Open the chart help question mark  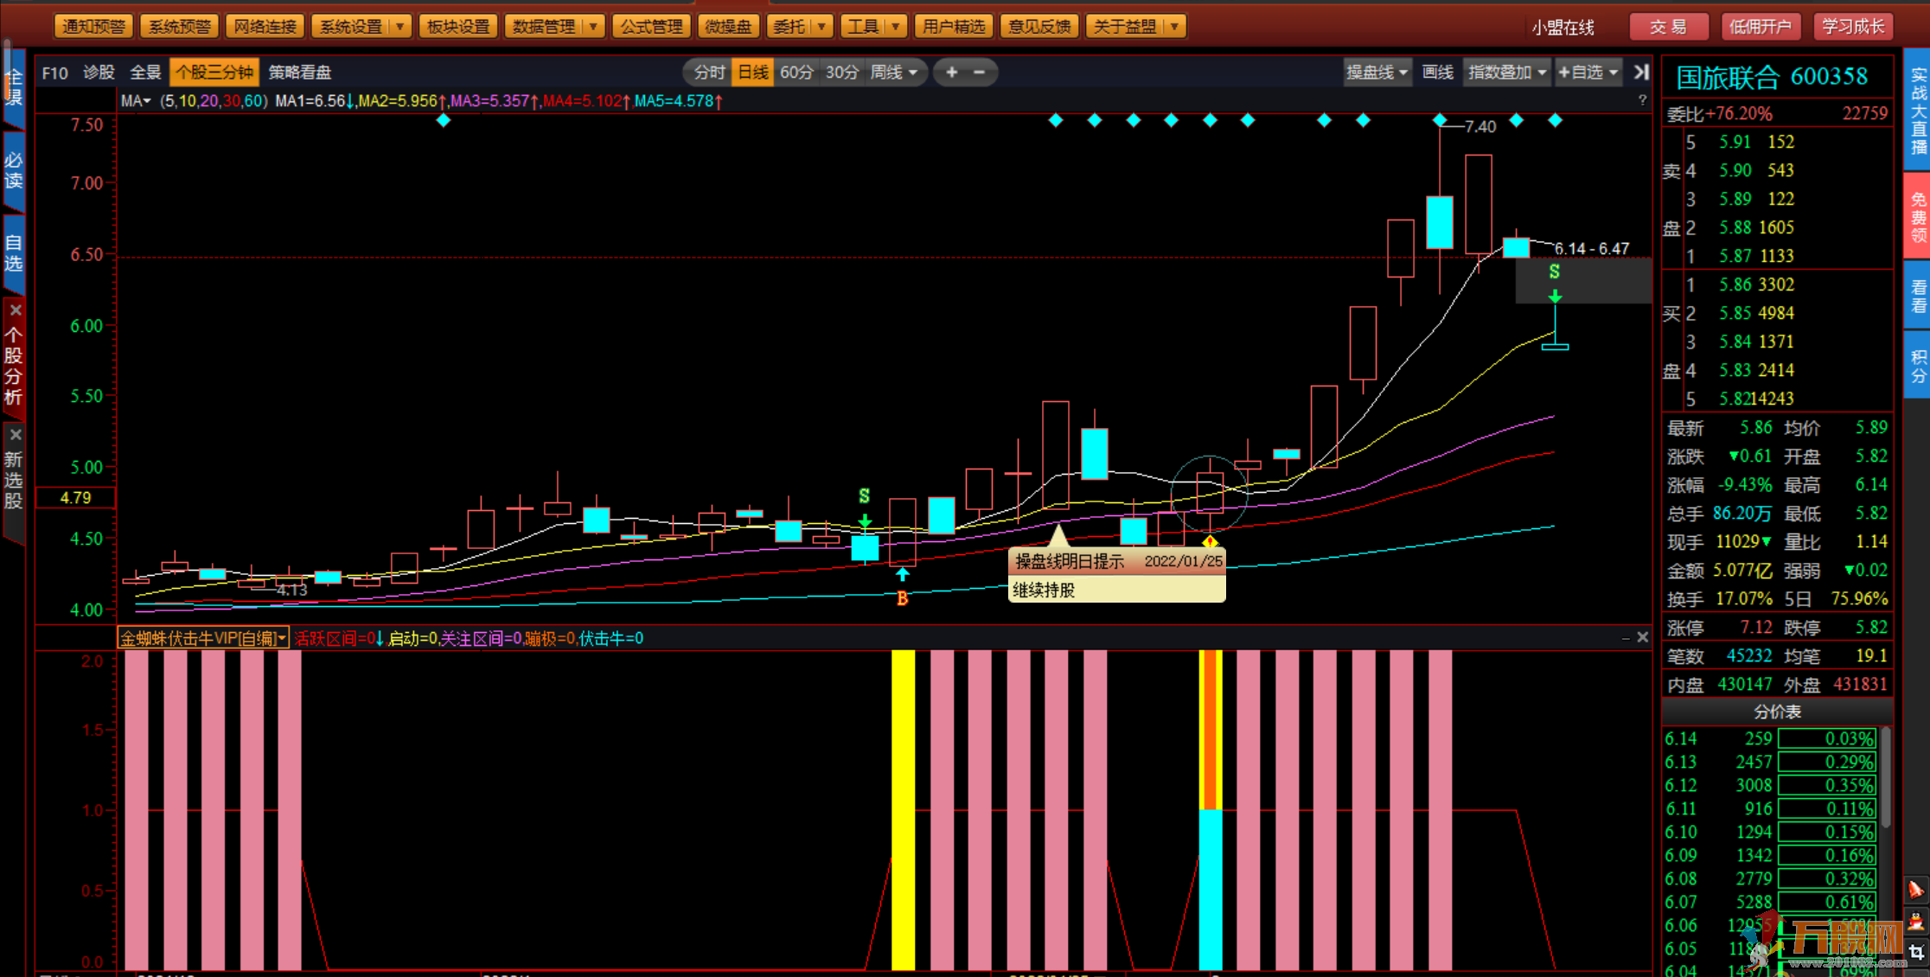click(x=1642, y=100)
